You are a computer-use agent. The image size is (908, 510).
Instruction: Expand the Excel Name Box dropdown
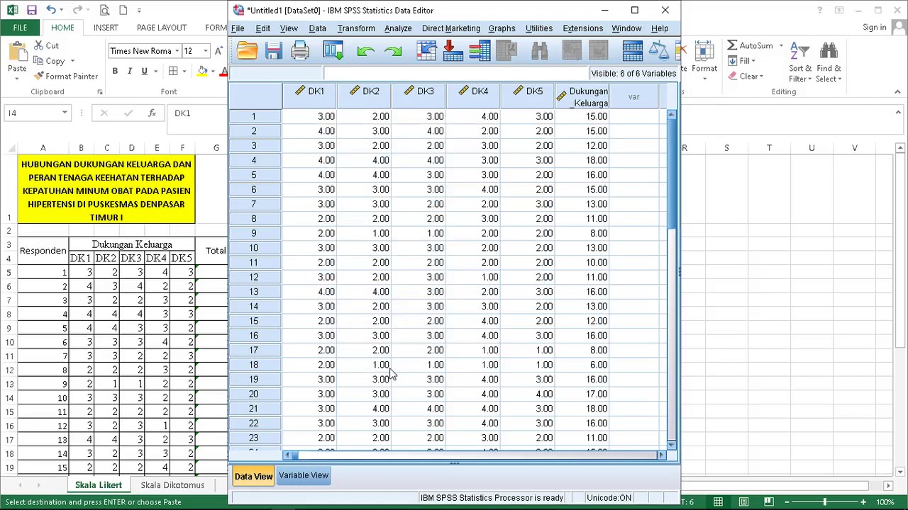click(x=65, y=113)
